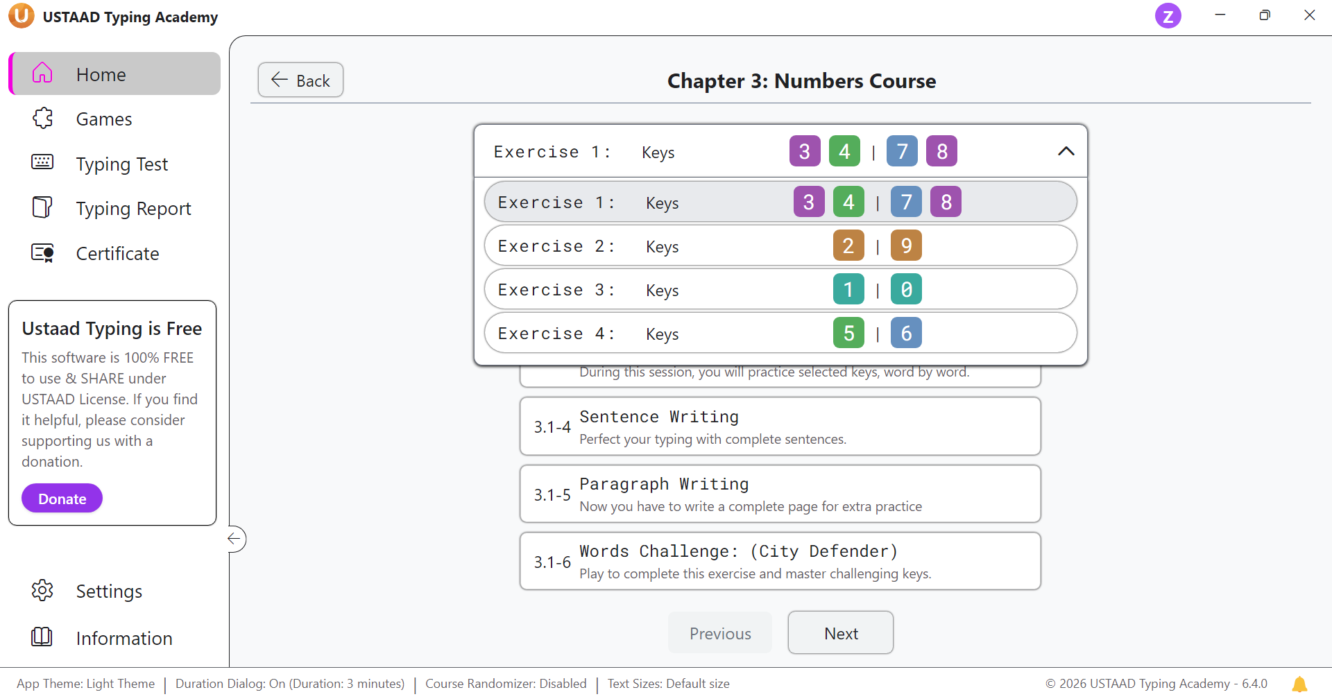
Task: Click the Home house icon
Action: (42, 73)
